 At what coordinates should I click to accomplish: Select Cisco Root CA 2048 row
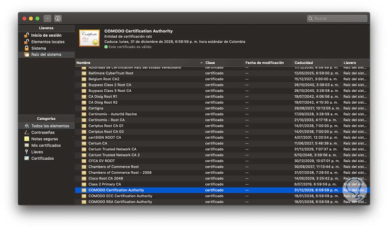click(x=222, y=178)
